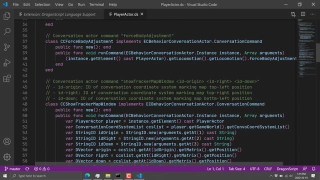Click line number 48 in gutter

pyautogui.click(x=24, y=104)
